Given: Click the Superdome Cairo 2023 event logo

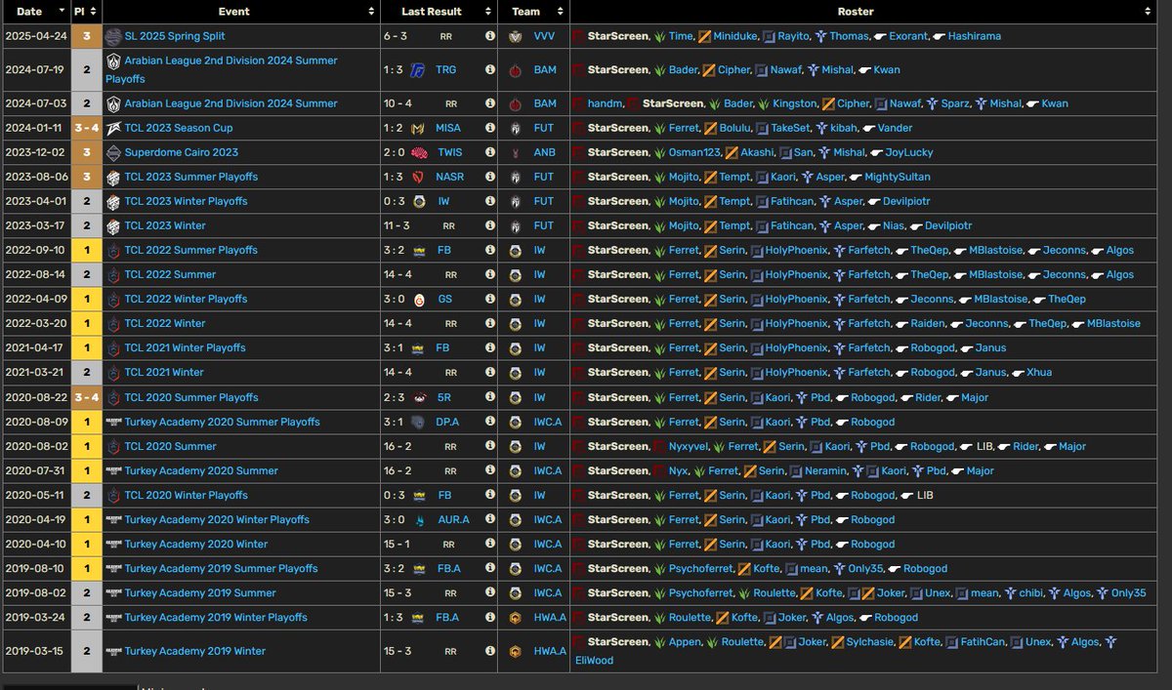Looking at the screenshot, I should coord(114,152).
